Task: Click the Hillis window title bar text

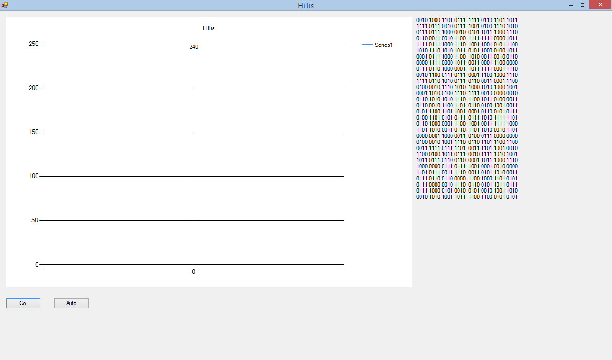Action: [x=306, y=6]
